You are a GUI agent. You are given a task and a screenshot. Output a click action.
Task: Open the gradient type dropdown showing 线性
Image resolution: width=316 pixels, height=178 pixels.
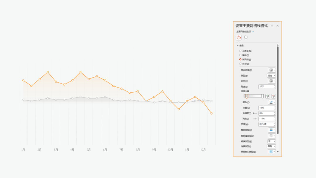271,76
